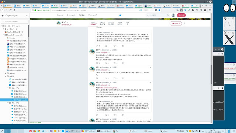Expand the Twitter bookmarks folder
236x133 pixels.
pyautogui.click(x=6, y=74)
